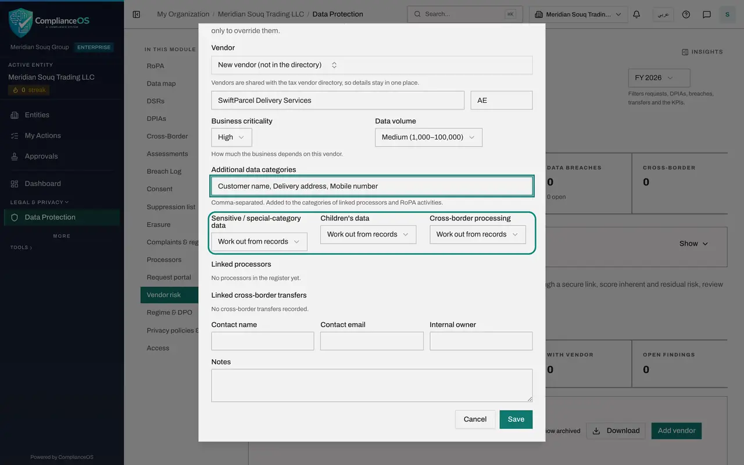Image resolution: width=744 pixels, height=465 pixels.
Task: Open the chat feedback icon
Action: 707,14
